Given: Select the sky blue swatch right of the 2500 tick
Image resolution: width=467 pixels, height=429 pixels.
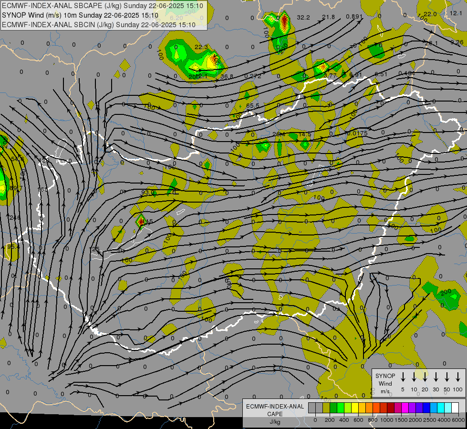Looking at the screenshot, I should point(433,408).
